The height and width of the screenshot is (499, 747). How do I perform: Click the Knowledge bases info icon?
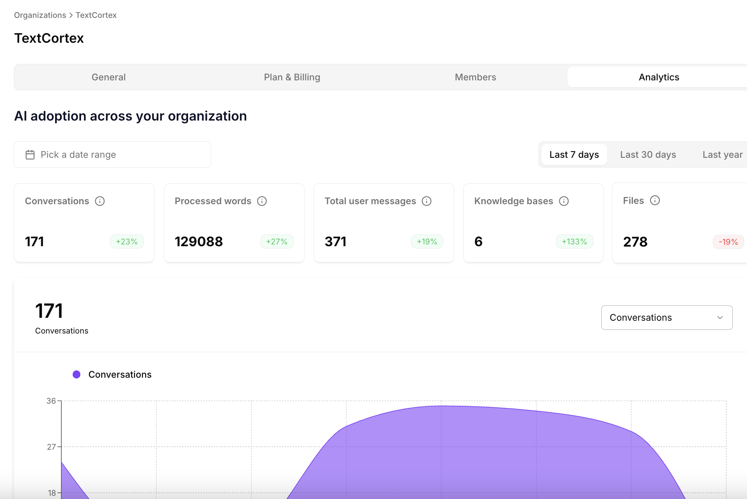(x=564, y=201)
